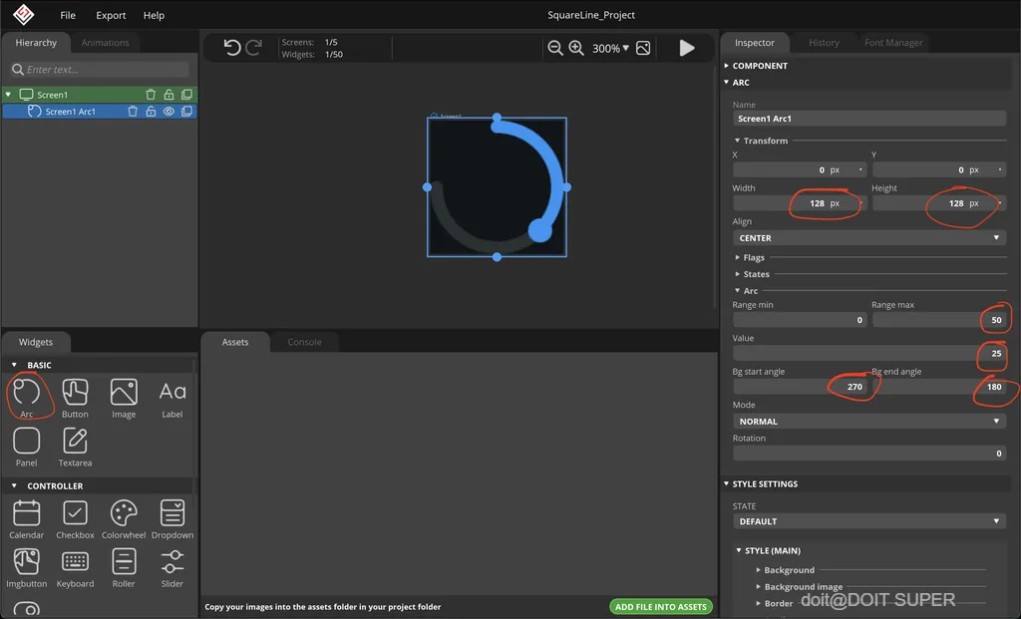
Task: Zoom in on the canvas
Action: tap(576, 48)
